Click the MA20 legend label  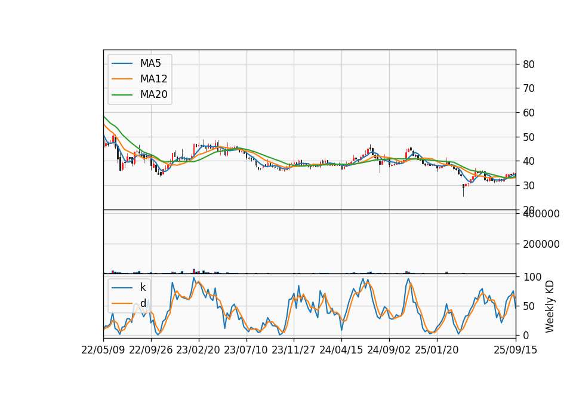(153, 95)
